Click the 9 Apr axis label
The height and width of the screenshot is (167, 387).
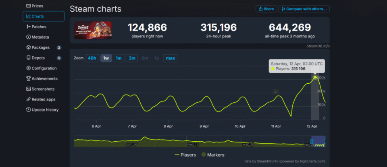pos(204,126)
